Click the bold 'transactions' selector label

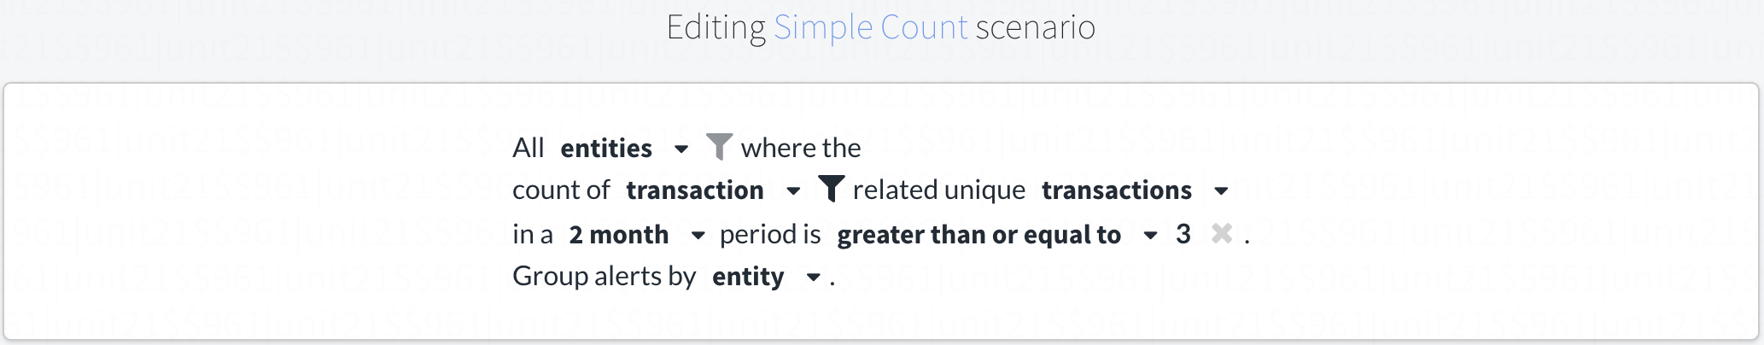pos(1117,190)
